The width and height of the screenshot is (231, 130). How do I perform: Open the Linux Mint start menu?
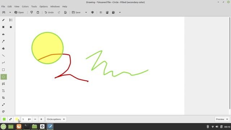[3, 126]
